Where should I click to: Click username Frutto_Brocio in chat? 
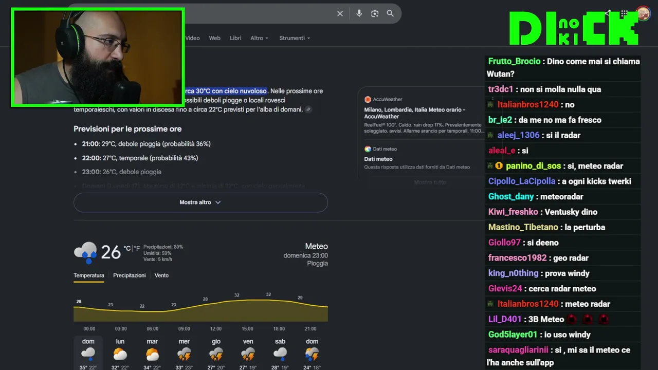click(514, 61)
